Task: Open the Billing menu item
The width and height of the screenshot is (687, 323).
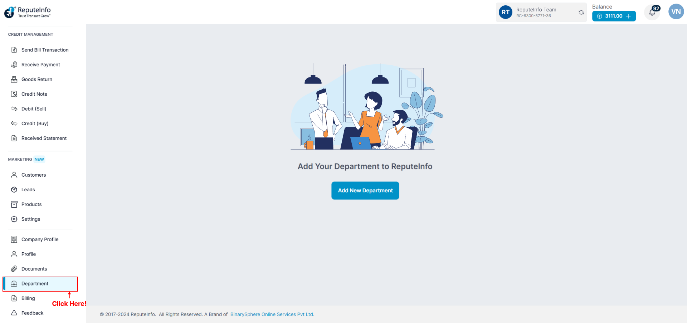Action: pyautogui.click(x=28, y=298)
